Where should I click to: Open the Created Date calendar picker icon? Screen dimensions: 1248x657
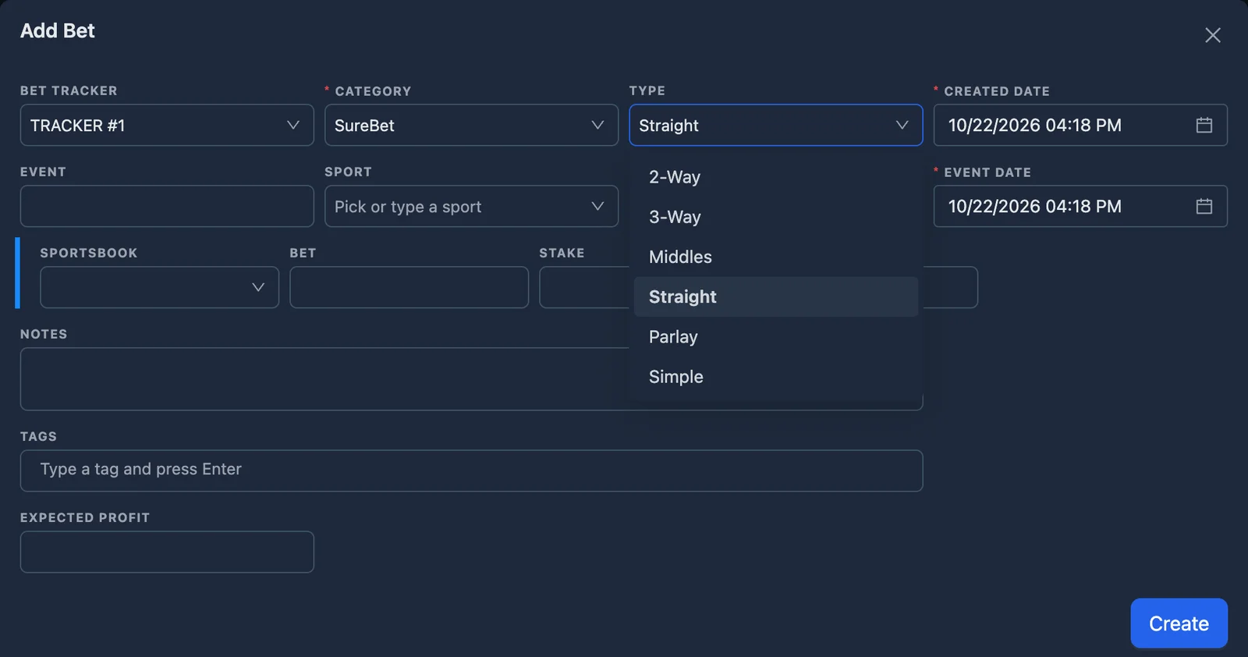coord(1204,125)
